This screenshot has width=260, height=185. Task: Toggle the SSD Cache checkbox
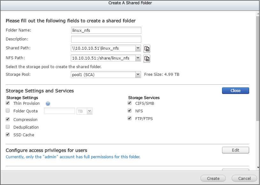pyautogui.click(x=8, y=135)
